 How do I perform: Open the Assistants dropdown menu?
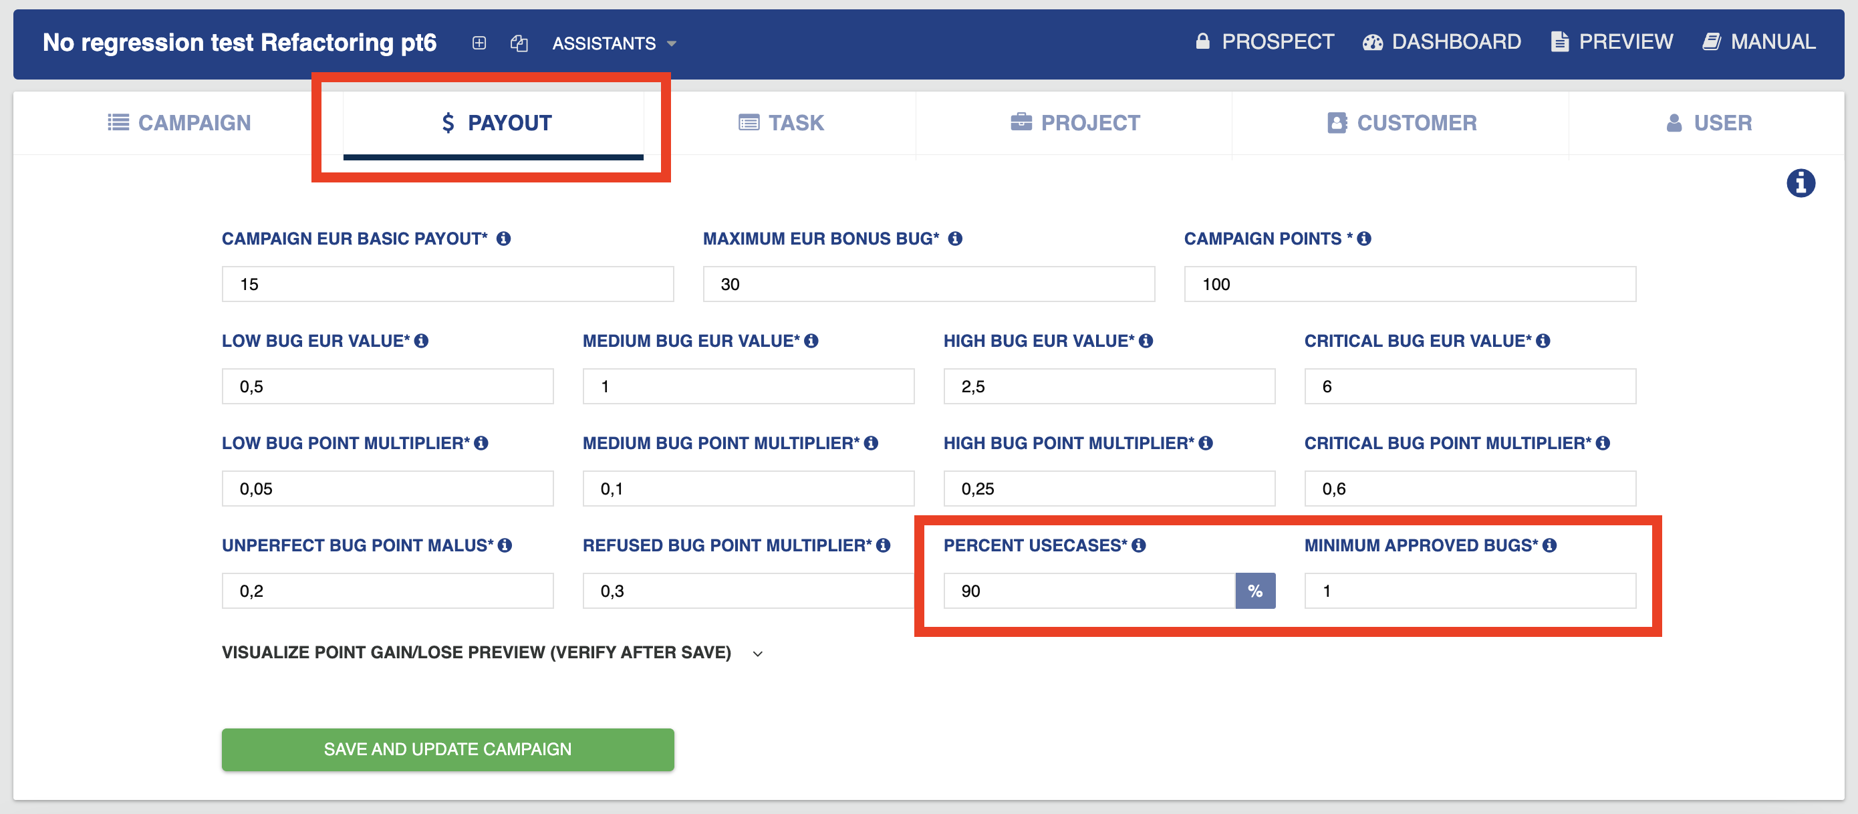[614, 43]
